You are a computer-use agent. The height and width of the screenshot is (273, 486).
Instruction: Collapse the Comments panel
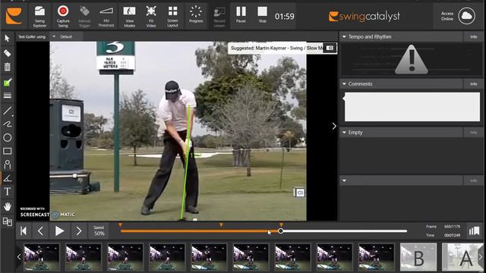click(x=344, y=84)
